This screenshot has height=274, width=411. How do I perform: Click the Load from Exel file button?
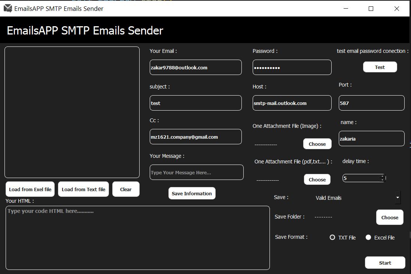pyautogui.click(x=30, y=189)
